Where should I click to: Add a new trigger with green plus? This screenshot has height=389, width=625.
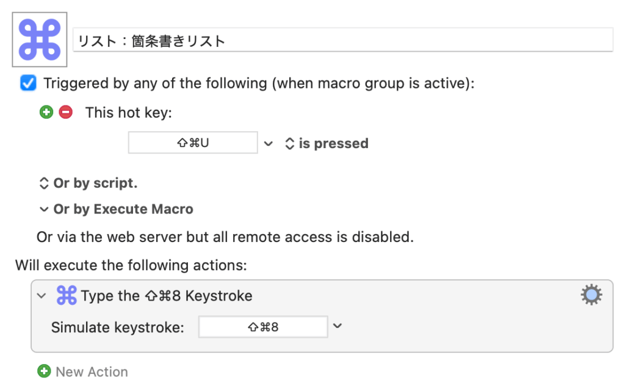(x=46, y=112)
